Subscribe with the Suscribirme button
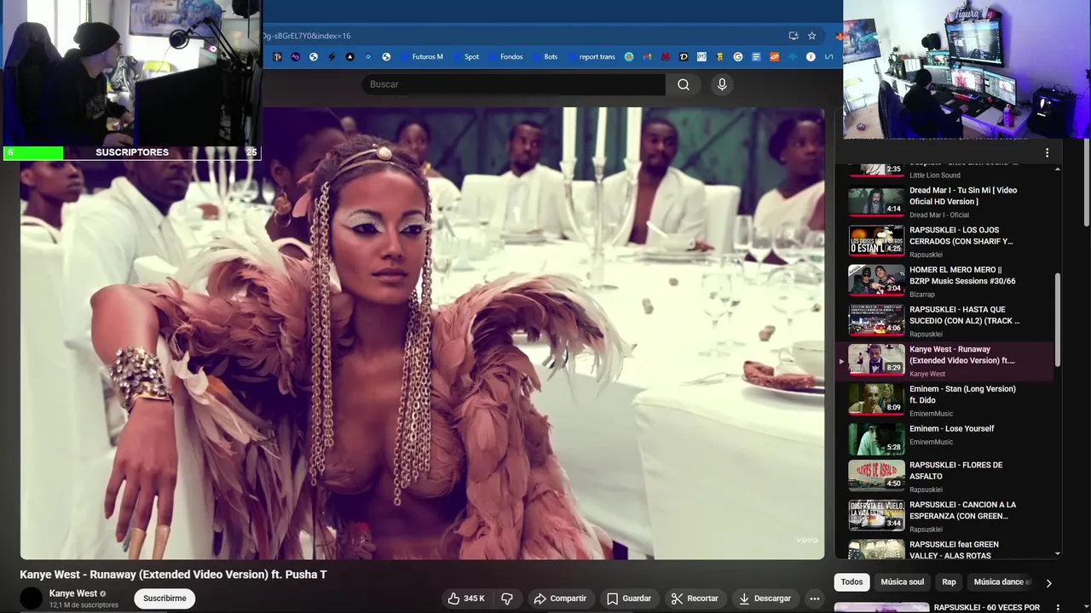Viewport: 1091px width, 613px height. 165,599
